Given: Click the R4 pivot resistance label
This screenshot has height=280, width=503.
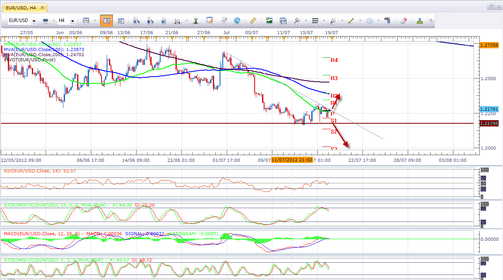Looking at the screenshot, I should pos(334,60).
